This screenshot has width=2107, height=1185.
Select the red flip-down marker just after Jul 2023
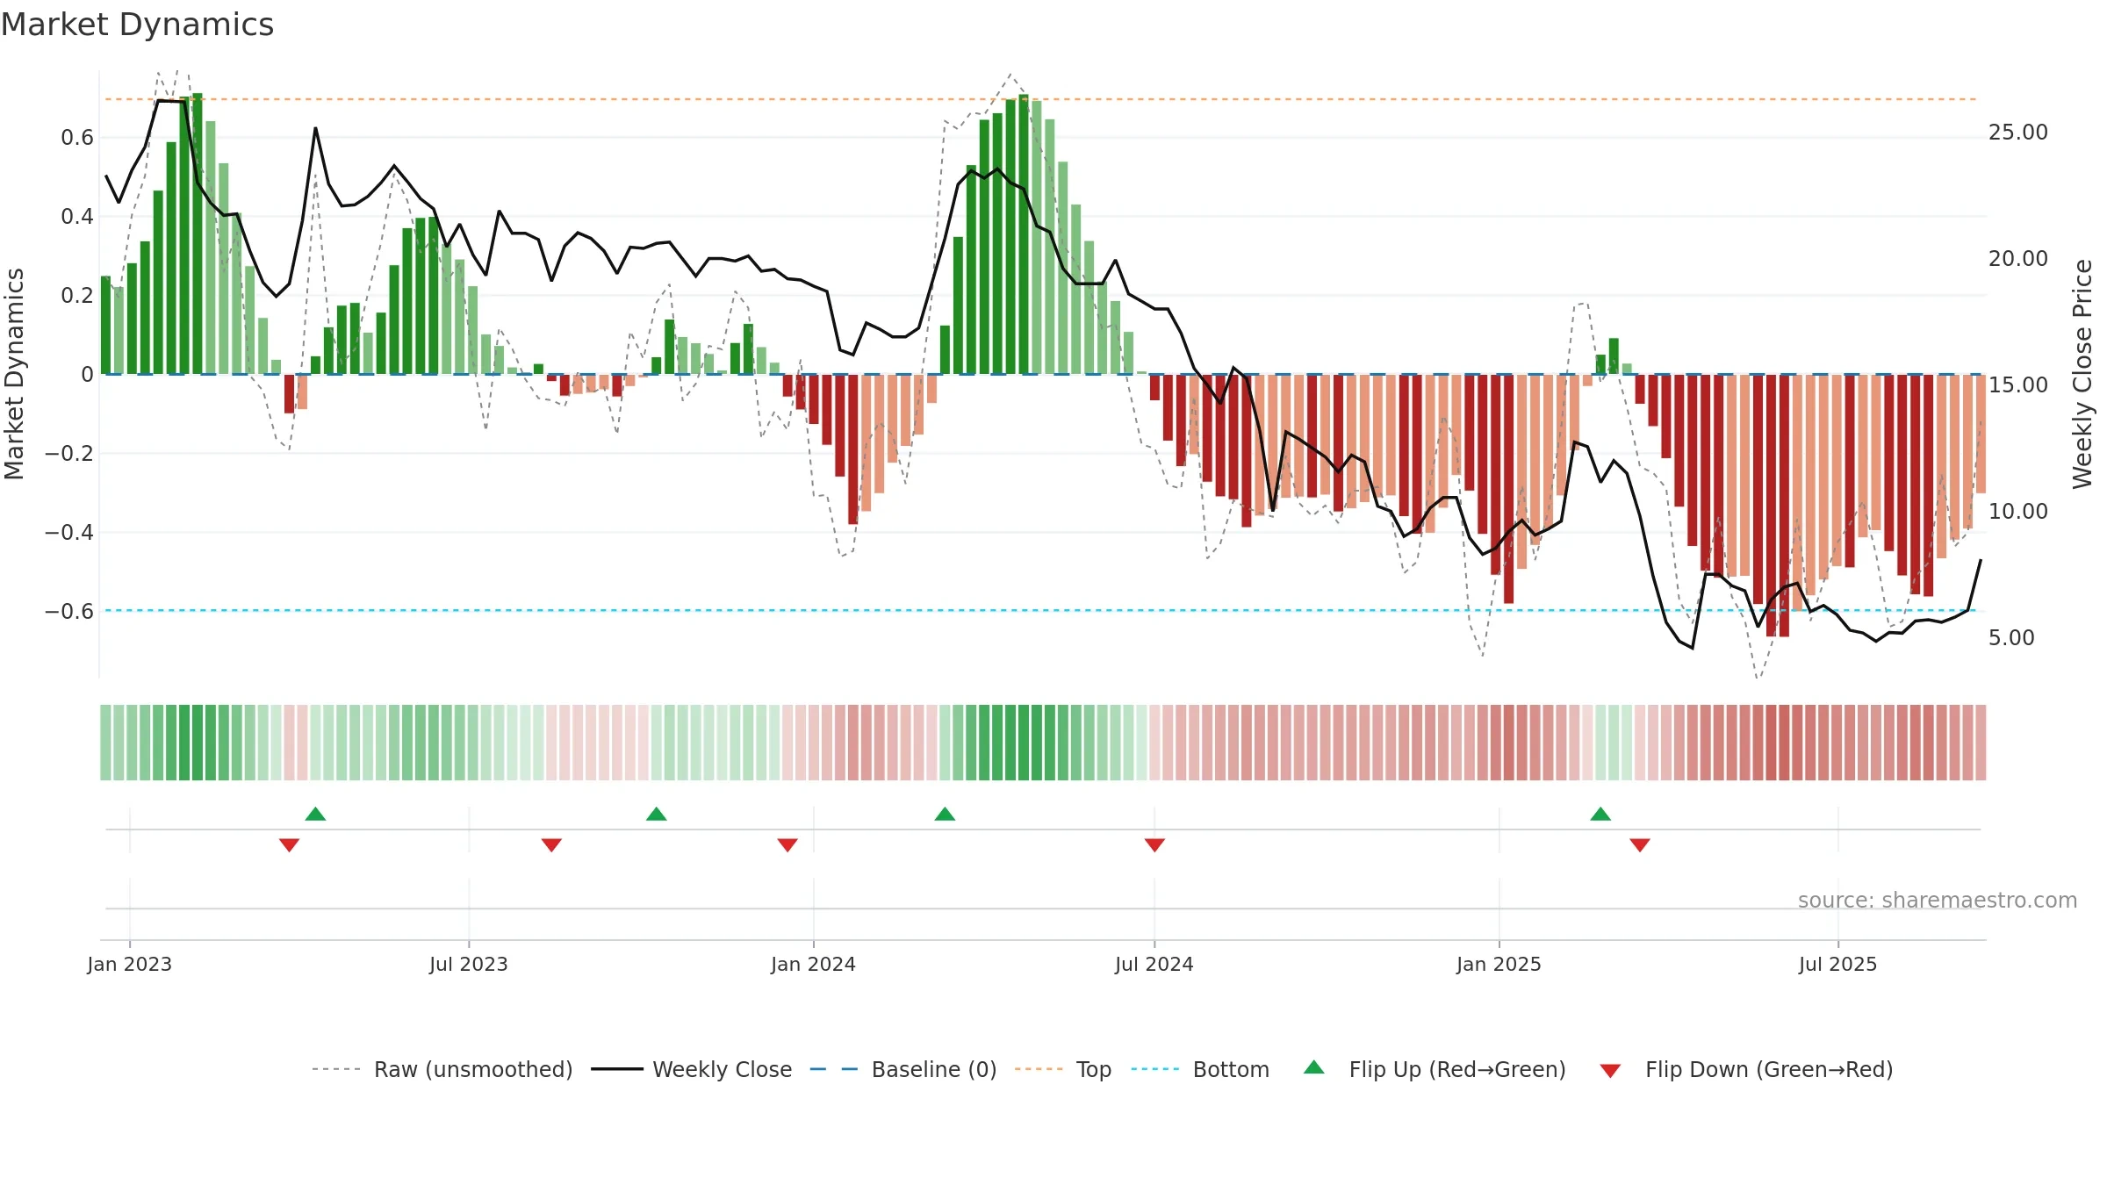point(551,844)
